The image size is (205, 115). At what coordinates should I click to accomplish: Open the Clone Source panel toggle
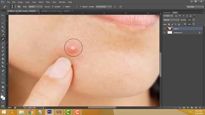19,7
